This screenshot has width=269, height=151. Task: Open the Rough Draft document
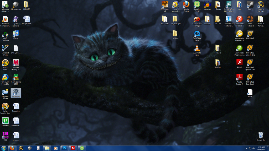[27, 20]
